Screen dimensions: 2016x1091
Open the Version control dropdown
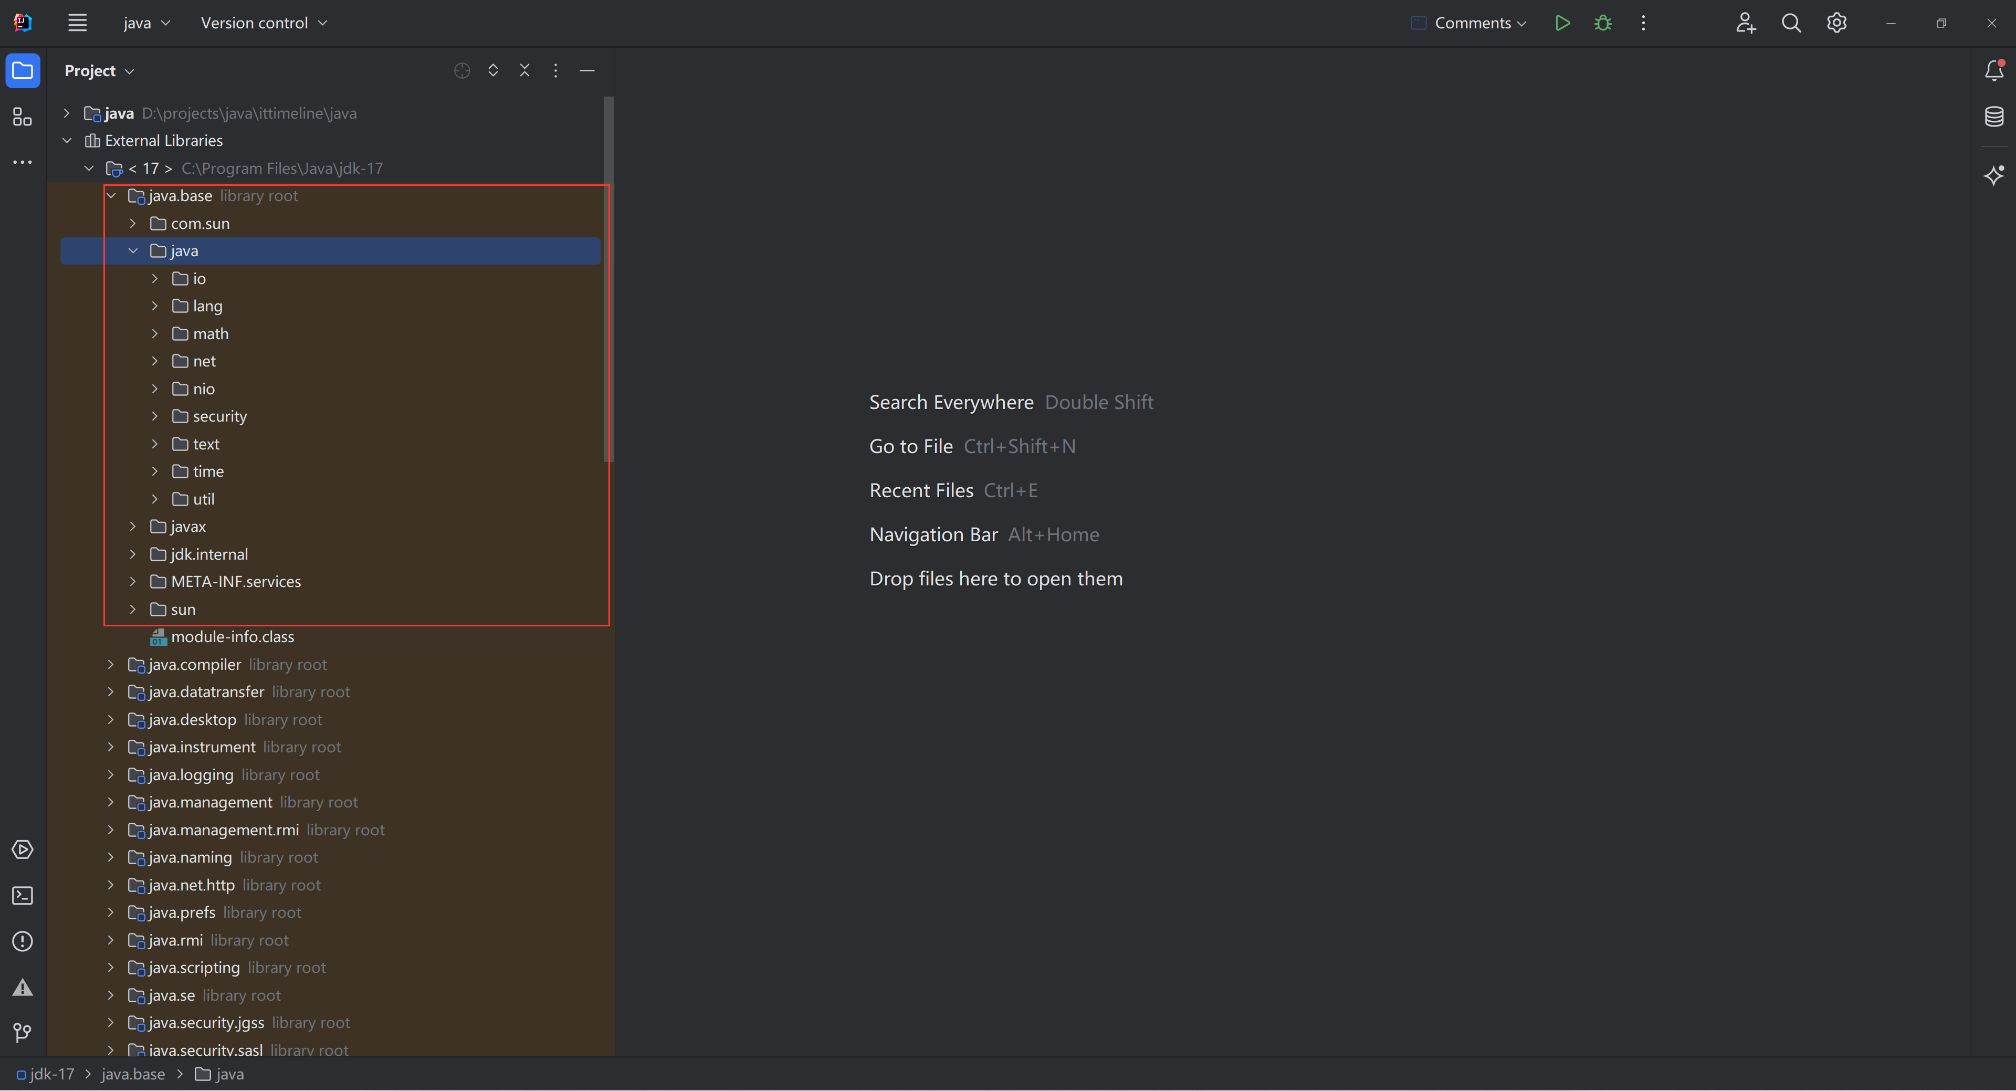(x=264, y=23)
